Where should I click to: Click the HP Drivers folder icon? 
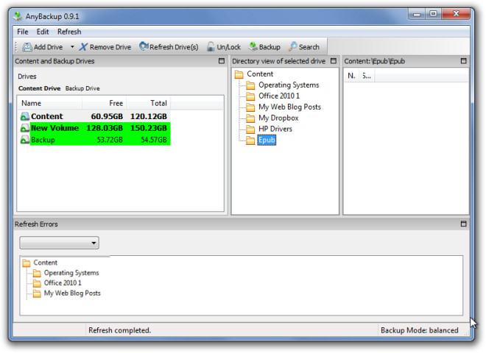[x=250, y=129]
